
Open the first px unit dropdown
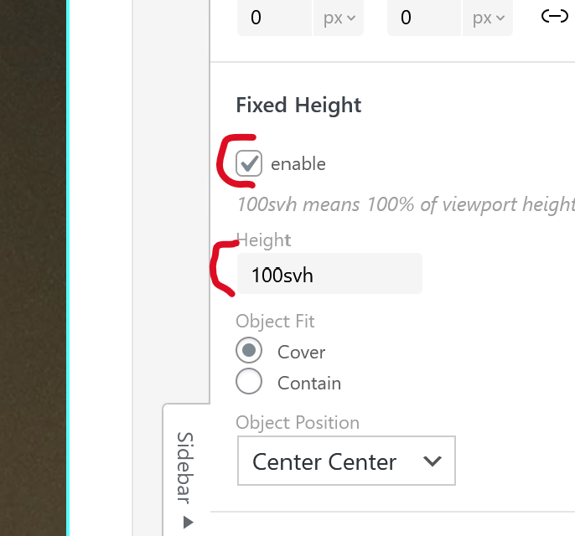[339, 18]
